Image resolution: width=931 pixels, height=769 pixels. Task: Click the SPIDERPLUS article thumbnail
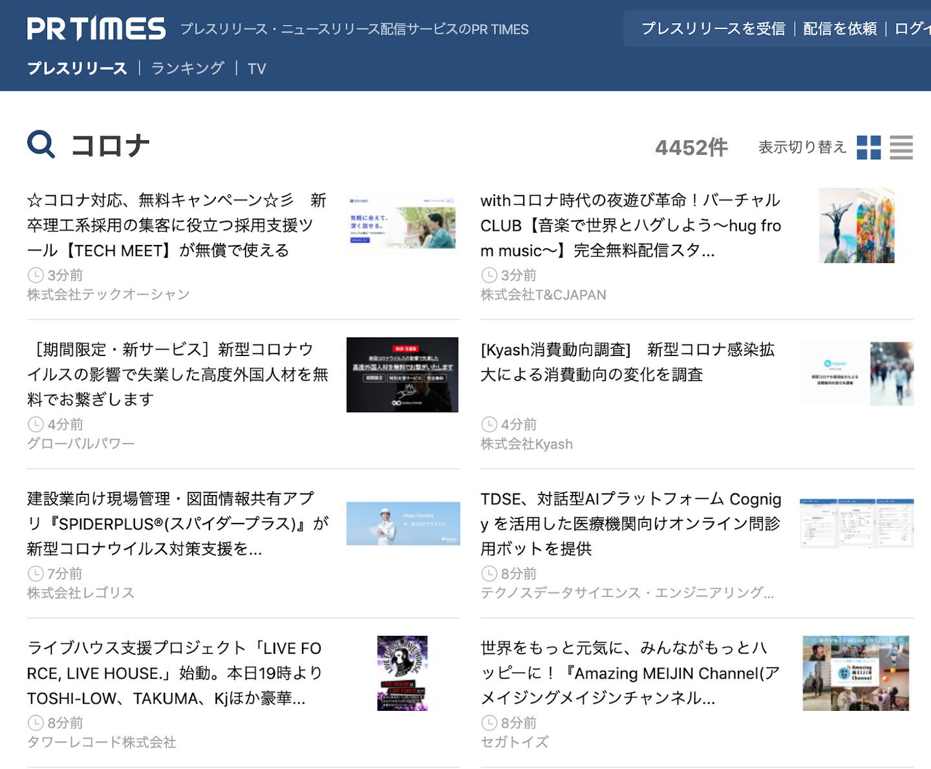pyautogui.click(x=403, y=523)
